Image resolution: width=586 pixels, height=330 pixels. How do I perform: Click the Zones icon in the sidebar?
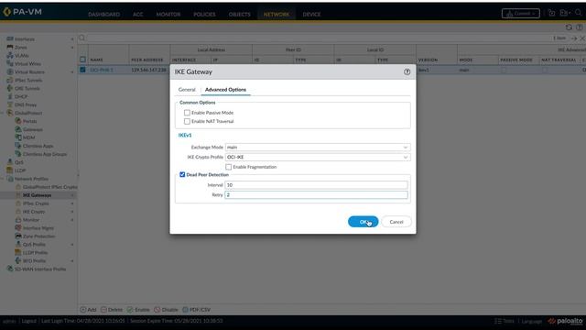(x=10, y=47)
